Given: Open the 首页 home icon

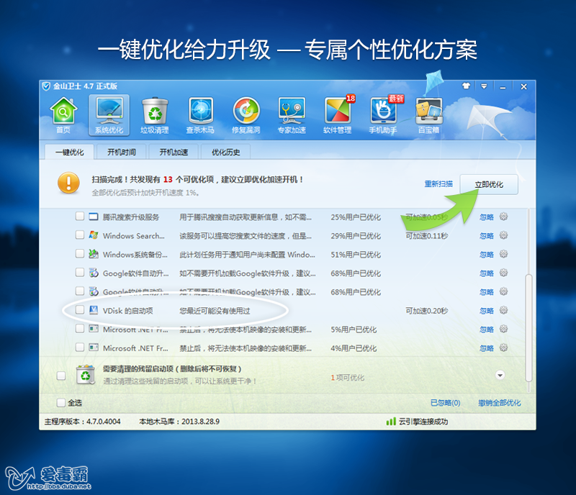Looking at the screenshot, I should (63, 114).
